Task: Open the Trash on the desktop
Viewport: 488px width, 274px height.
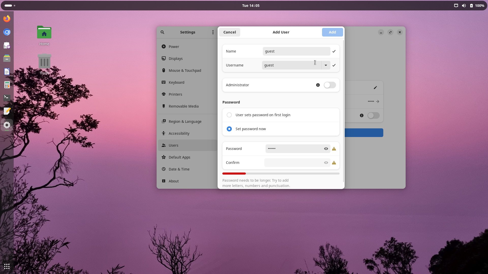Action: coord(44,64)
